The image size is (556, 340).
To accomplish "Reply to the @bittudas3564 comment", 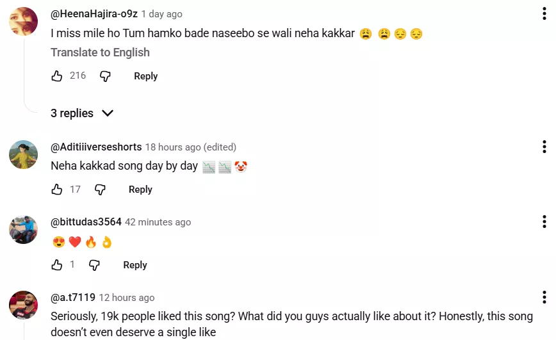I will (x=135, y=265).
